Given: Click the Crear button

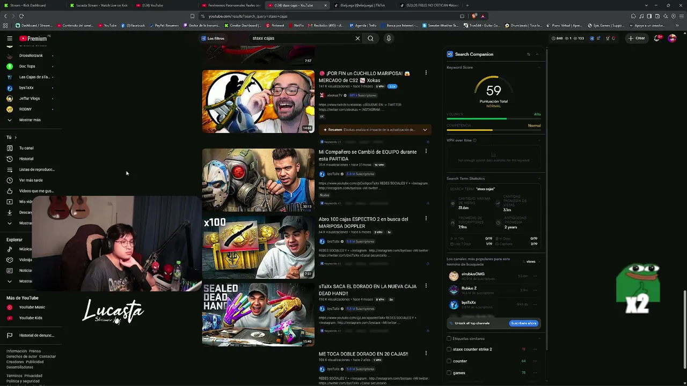Looking at the screenshot, I should (x=637, y=39).
